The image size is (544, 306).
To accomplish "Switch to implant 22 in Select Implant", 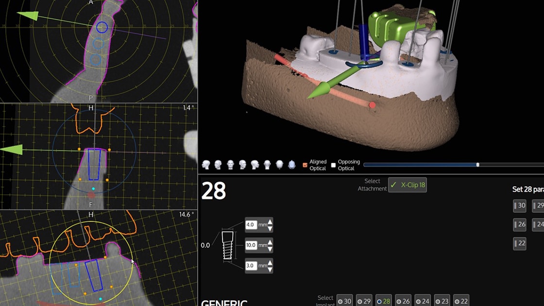I will [x=461, y=301].
